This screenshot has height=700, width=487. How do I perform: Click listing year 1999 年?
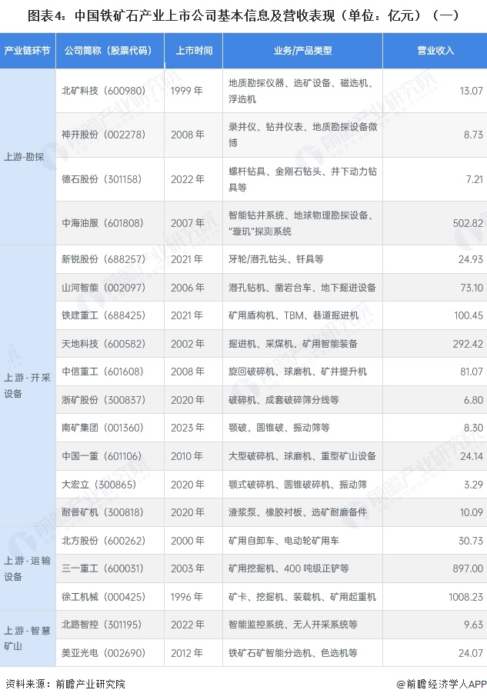pyautogui.click(x=187, y=91)
